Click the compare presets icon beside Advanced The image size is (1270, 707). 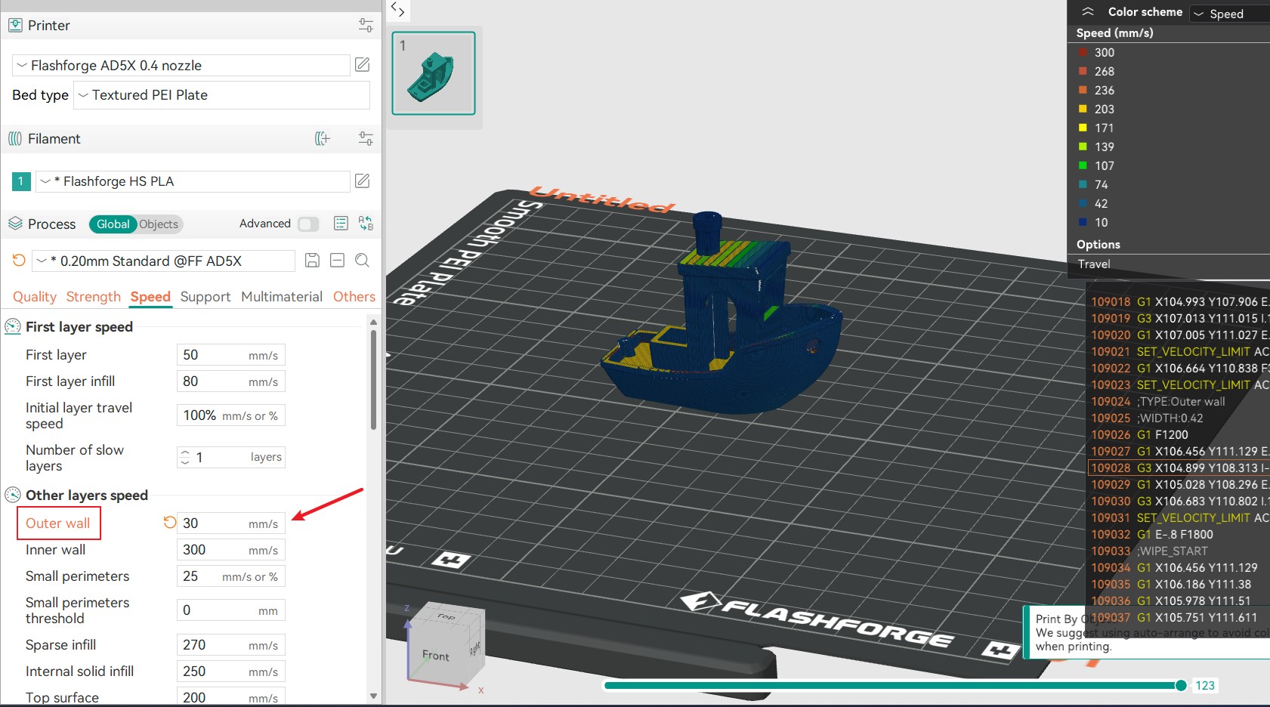click(366, 224)
